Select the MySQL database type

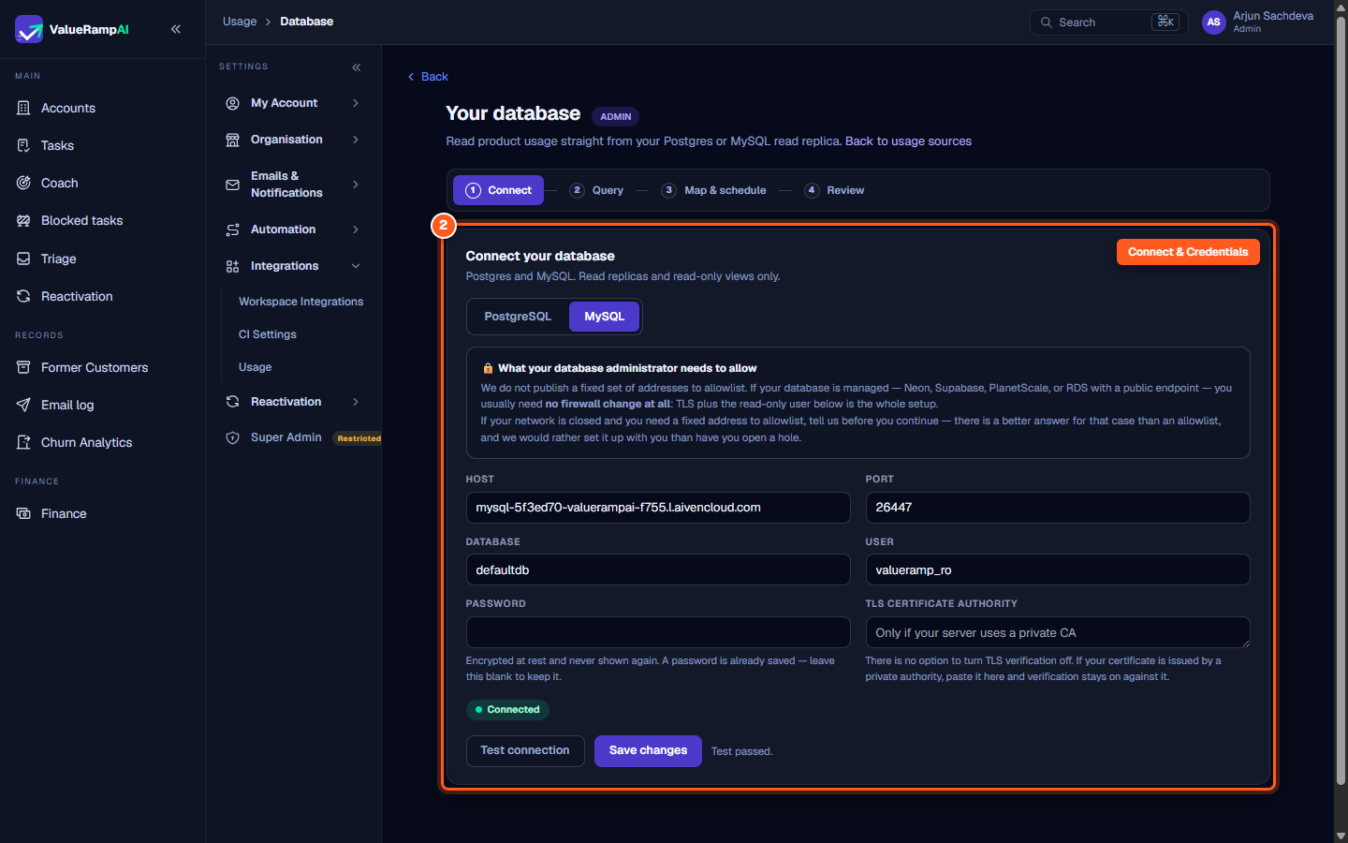(x=605, y=317)
